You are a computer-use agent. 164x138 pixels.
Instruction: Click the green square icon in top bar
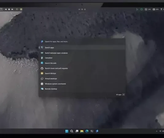click(21, 9)
